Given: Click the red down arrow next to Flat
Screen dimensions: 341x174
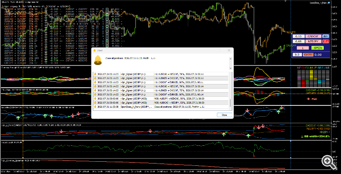Looking at the screenshot, I should coord(308,99).
